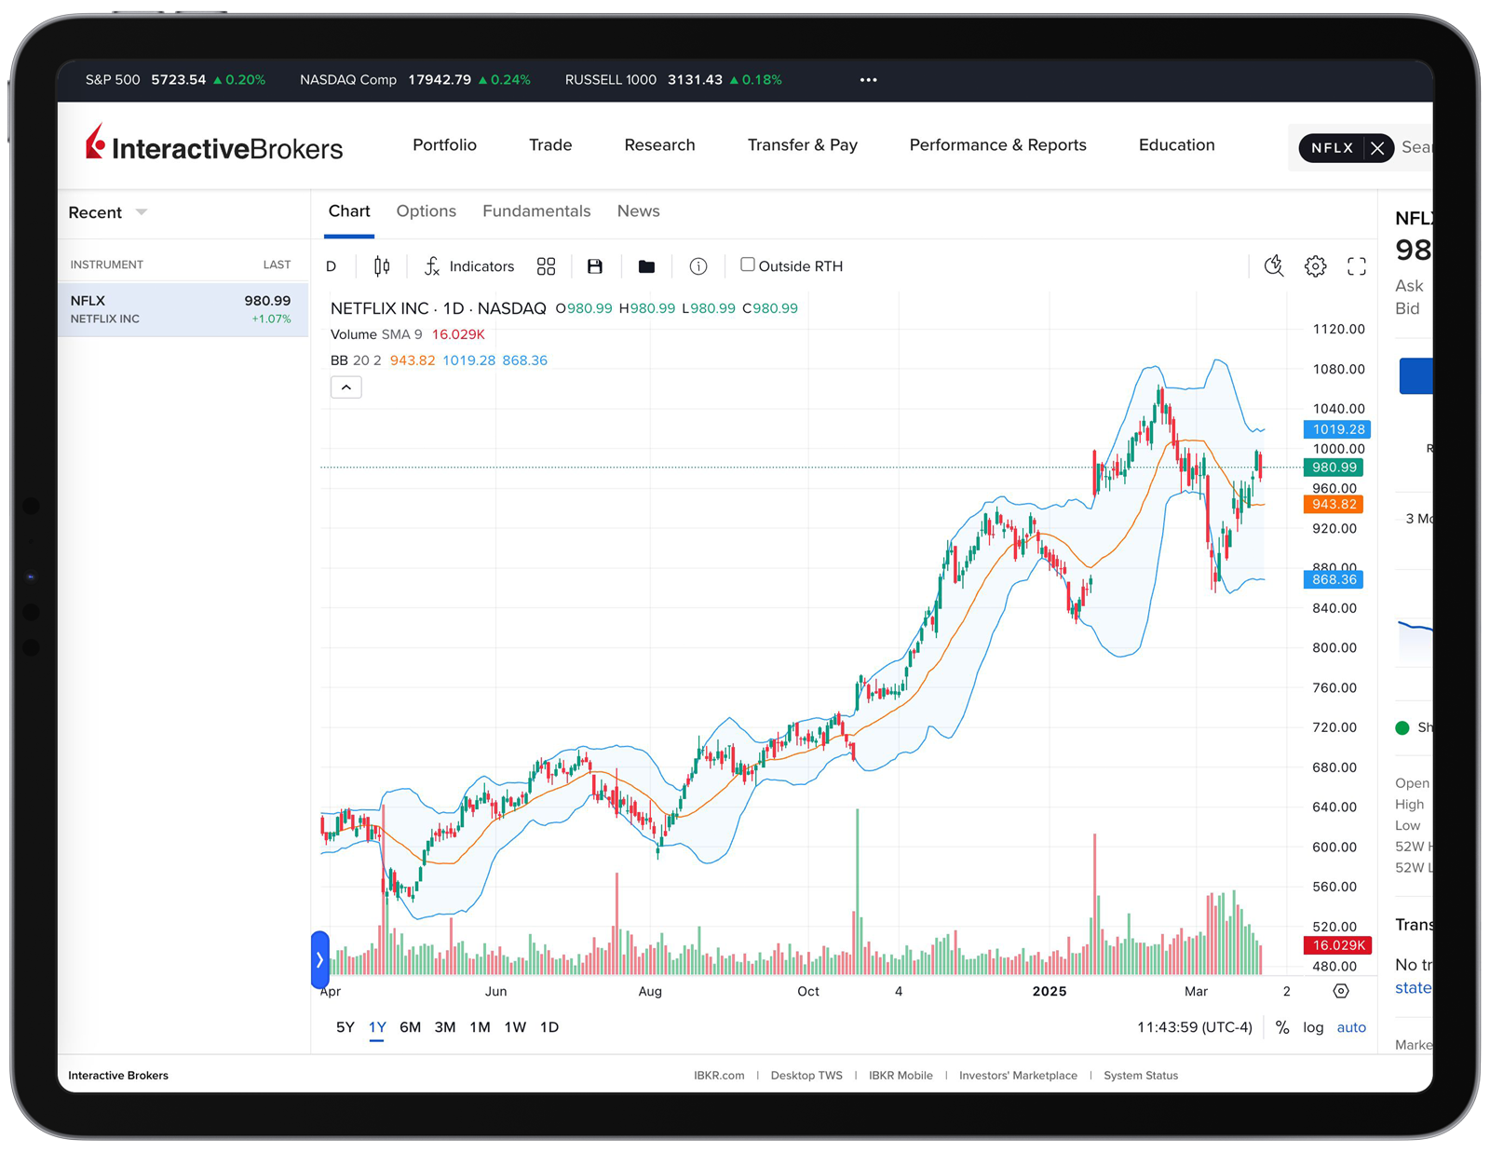Image resolution: width=1490 pixels, height=1153 pixels.
Task: Switch to the Options tab
Action: (427, 211)
